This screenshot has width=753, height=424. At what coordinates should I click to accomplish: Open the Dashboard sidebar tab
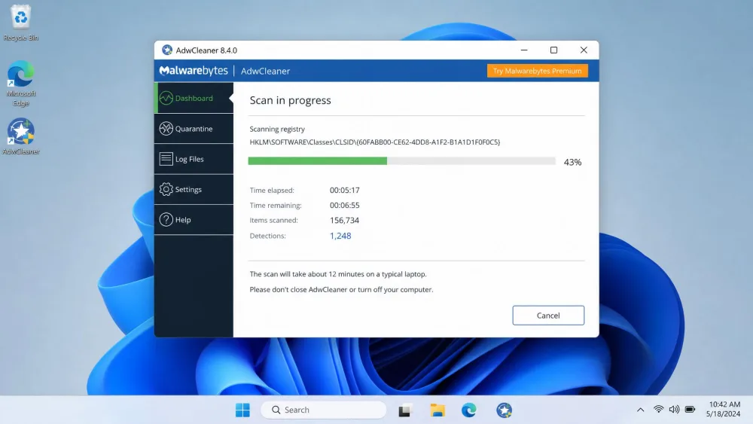pos(194,98)
